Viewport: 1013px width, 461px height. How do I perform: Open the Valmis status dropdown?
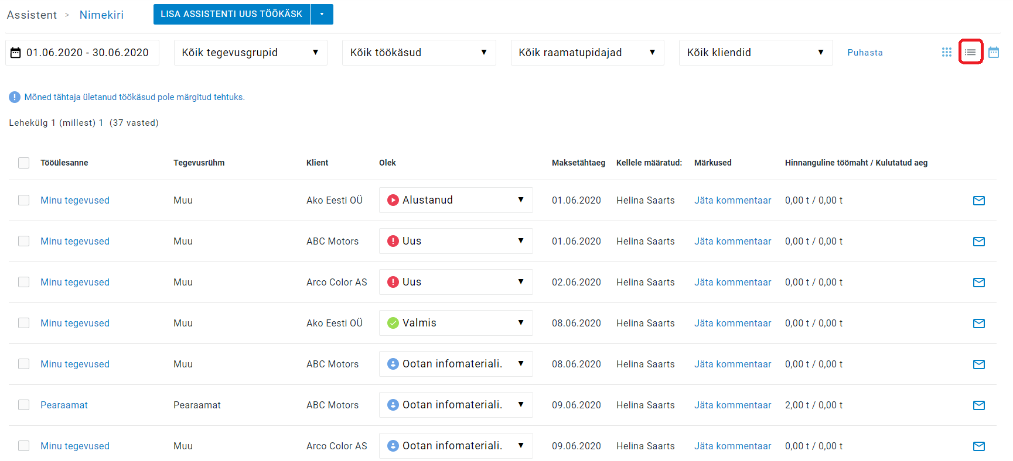[x=456, y=323]
